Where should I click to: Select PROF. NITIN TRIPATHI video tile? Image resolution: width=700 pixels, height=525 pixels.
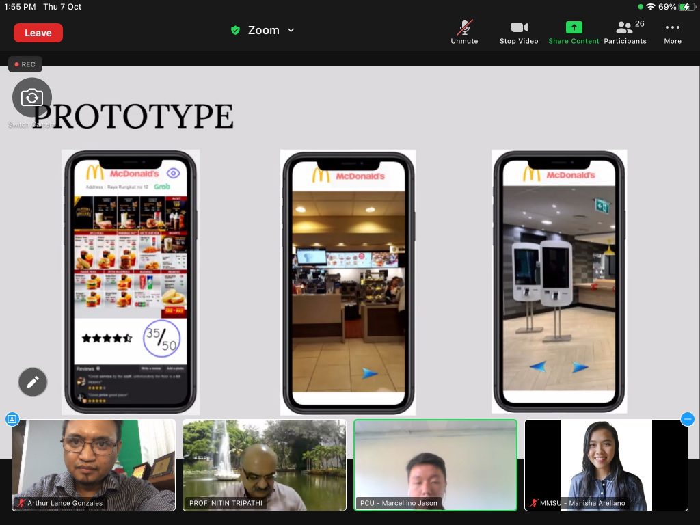point(265,465)
